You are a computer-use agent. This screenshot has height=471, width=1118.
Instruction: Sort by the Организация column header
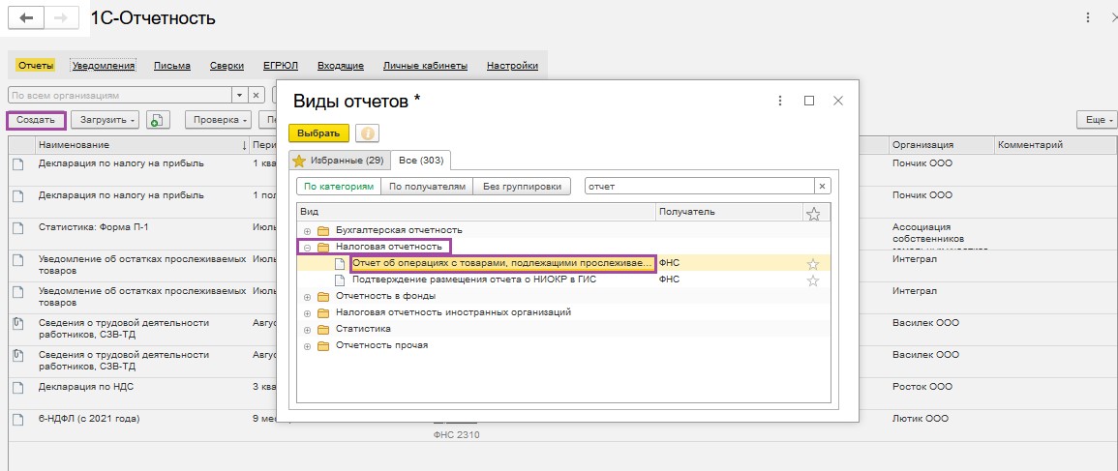coord(941,145)
